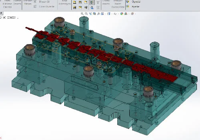This screenshot has width=200, height=140.
Task: Click the Dynamic Annotation Views icon
Action: click(98, 13)
